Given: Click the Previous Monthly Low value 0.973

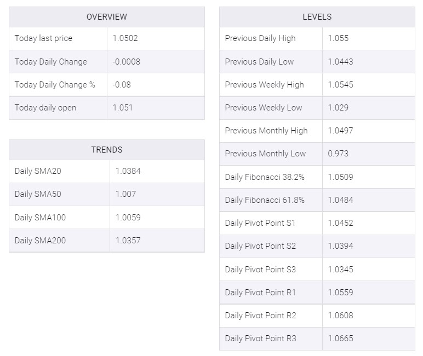Looking at the screenshot, I should coord(338,154).
